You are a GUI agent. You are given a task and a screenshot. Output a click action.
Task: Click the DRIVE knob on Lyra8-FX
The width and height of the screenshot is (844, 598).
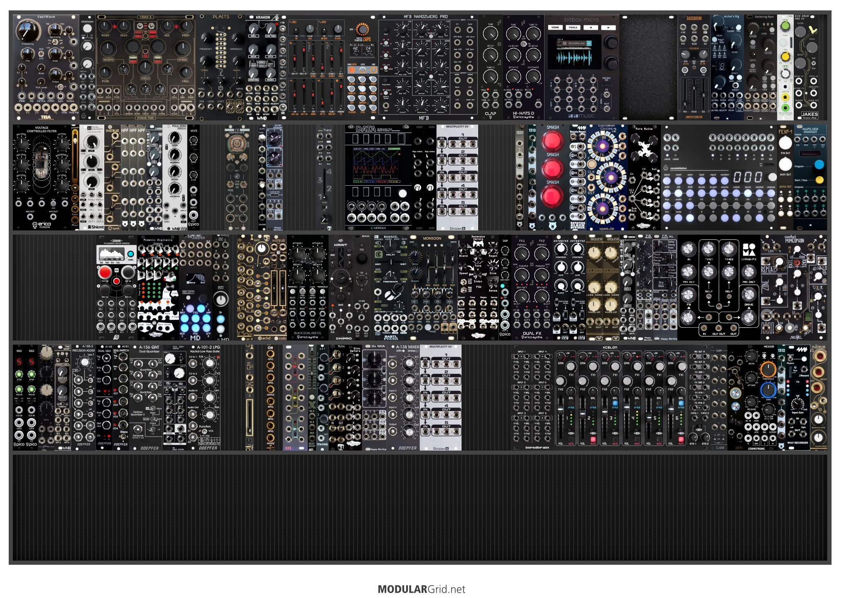pos(749,294)
